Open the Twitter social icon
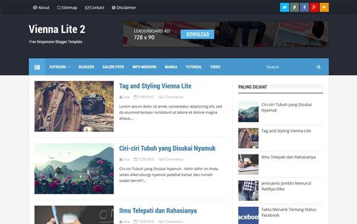The height and width of the screenshot is (224, 357). click(284, 8)
